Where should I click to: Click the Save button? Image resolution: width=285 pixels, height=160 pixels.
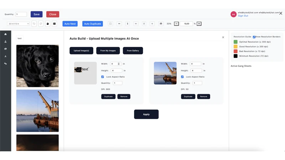37,14
